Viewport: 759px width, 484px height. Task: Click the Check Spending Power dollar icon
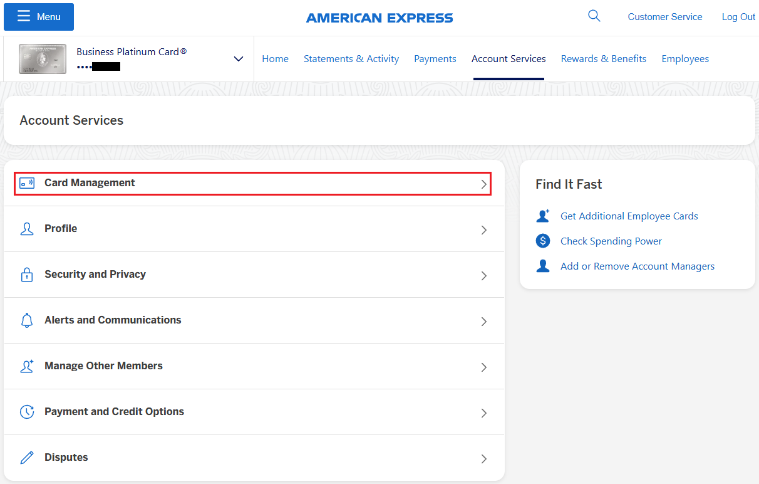click(x=543, y=241)
